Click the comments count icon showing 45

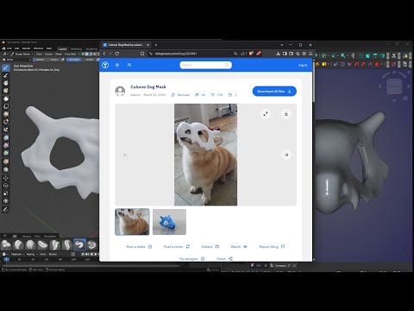[x=197, y=95]
